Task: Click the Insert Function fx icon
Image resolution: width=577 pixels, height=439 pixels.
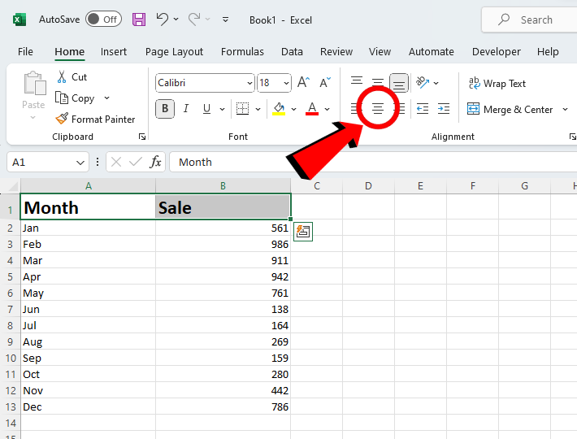Action: point(155,162)
